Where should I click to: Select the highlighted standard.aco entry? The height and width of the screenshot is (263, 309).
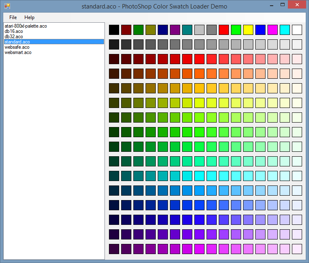click(54, 42)
